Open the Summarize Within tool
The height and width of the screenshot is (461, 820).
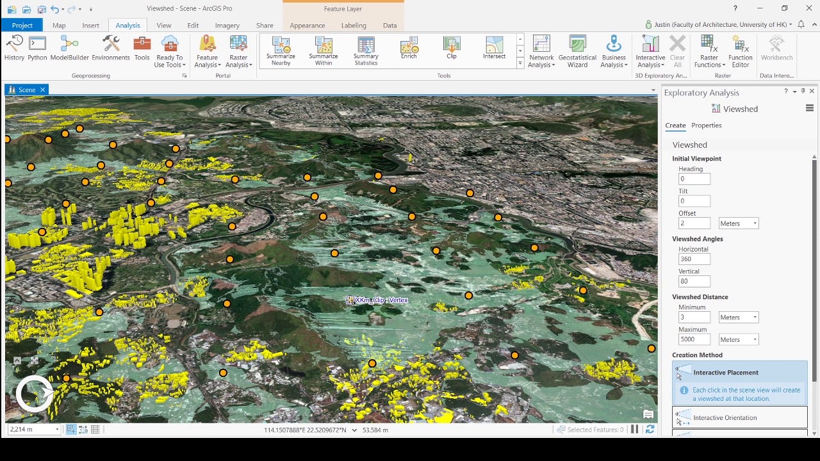[x=324, y=51]
